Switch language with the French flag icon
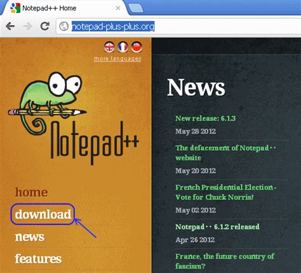The image size is (301, 273). pyautogui.click(x=123, y=47)
